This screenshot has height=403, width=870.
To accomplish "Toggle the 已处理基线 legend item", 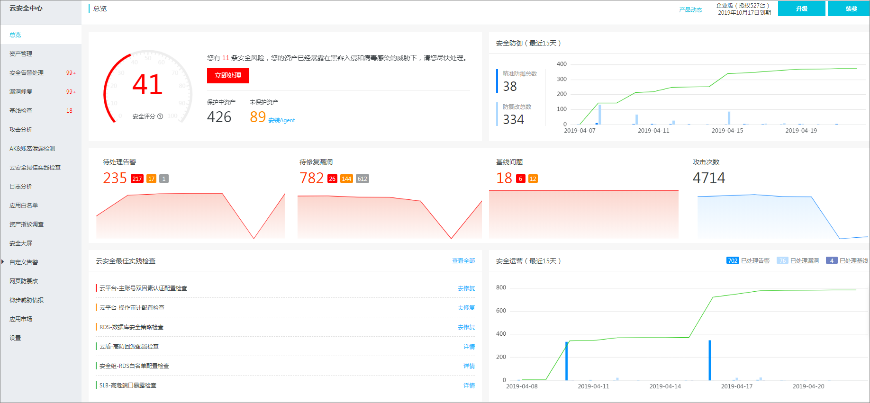I will pyautogui.click(x=847, y=260).
